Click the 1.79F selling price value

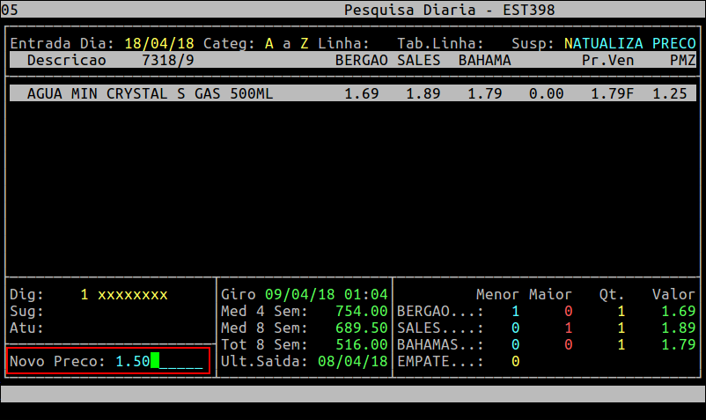(x=612, y=93)
